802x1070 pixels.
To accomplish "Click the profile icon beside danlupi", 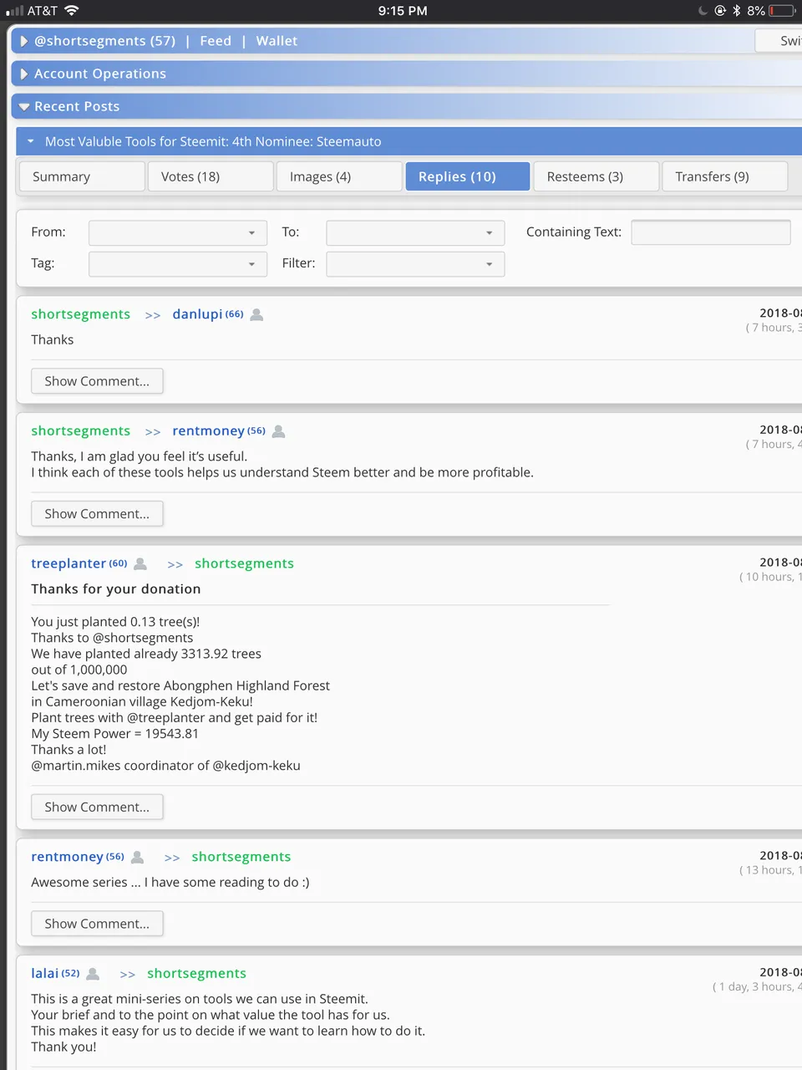I will tap(257, 314).
